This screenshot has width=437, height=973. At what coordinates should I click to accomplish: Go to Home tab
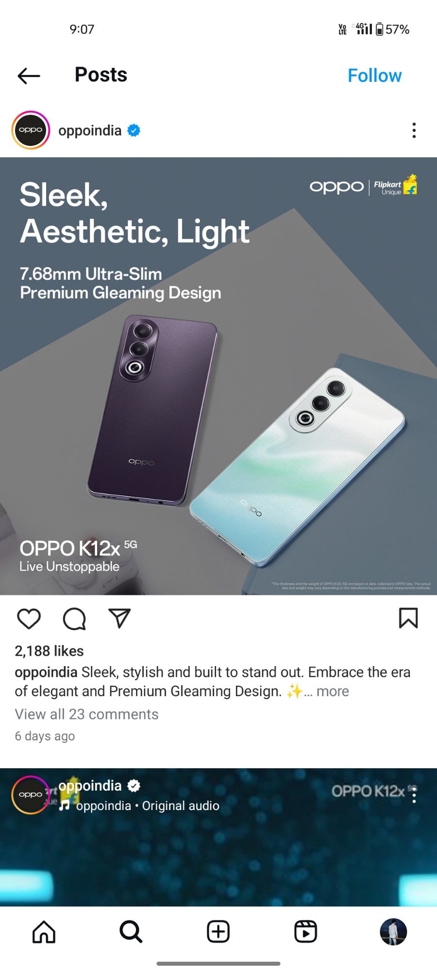click(x=44, y=932)
